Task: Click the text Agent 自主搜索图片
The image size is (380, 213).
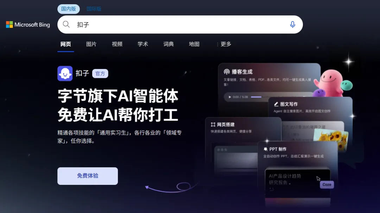Action: click(x=288, y=111)
